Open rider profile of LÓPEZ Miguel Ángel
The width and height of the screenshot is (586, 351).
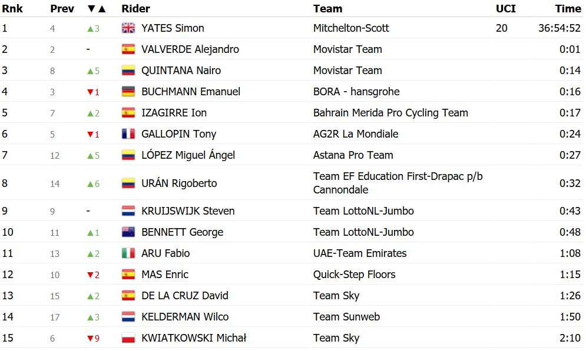point(188,155)
